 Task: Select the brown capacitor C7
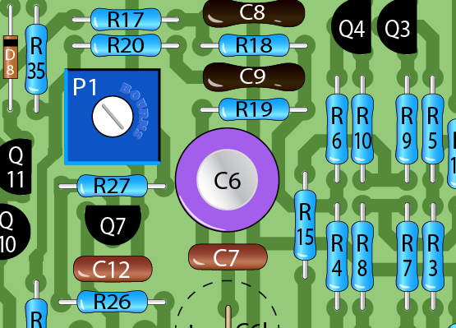[x=228, y=257]
